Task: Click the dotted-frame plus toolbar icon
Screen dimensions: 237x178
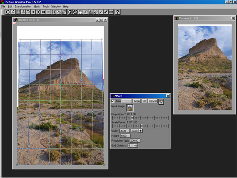Action: coord(38,12)
